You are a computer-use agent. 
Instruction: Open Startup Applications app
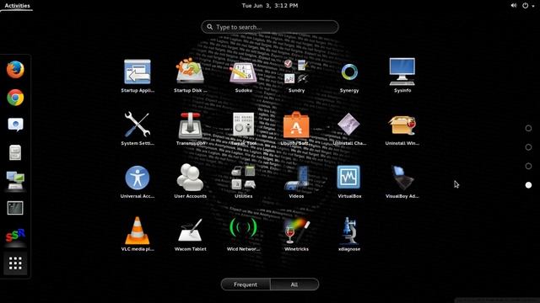[x=138, y=72]
